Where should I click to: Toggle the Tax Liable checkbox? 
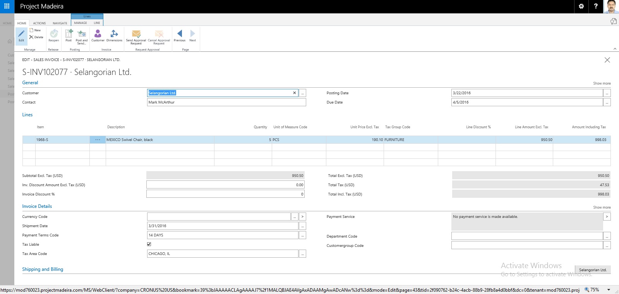tap(149, 244)
